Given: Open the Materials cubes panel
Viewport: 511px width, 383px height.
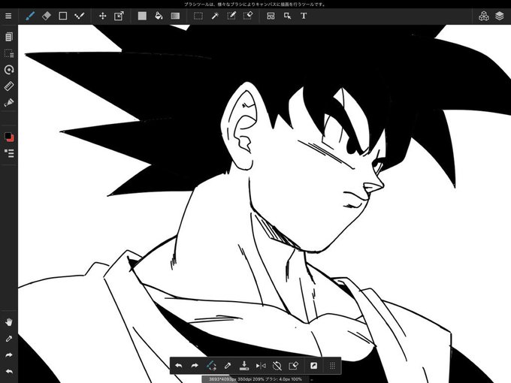Looking at the screenshot, I should tap(484, 16).
